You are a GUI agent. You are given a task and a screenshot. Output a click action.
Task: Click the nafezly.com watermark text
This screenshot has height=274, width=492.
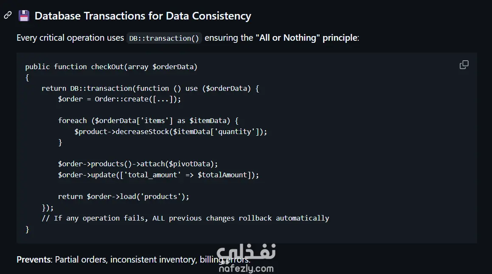(x=246, y=268)
